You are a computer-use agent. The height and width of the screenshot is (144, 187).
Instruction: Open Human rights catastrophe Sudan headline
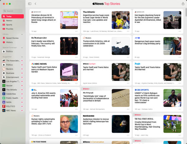tap(43, 121)
